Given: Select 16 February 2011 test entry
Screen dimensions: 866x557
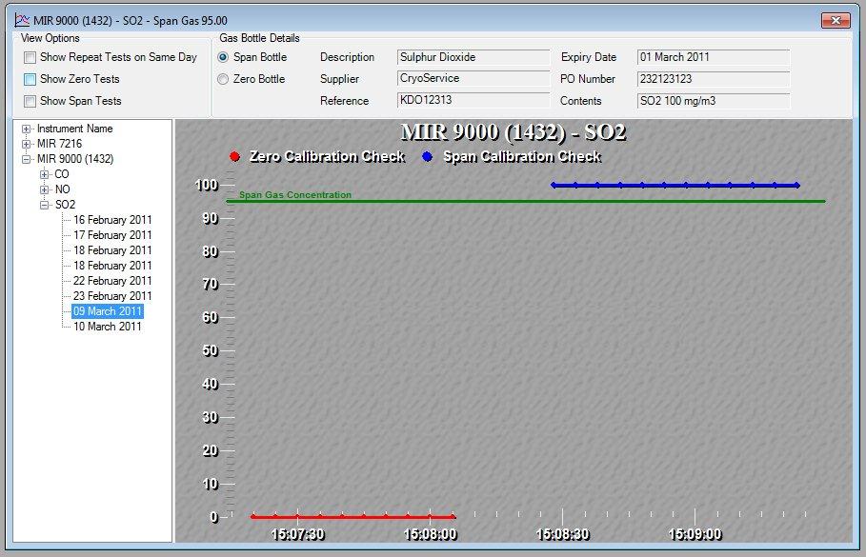Looking at the screenshot, I should (112, 220).
